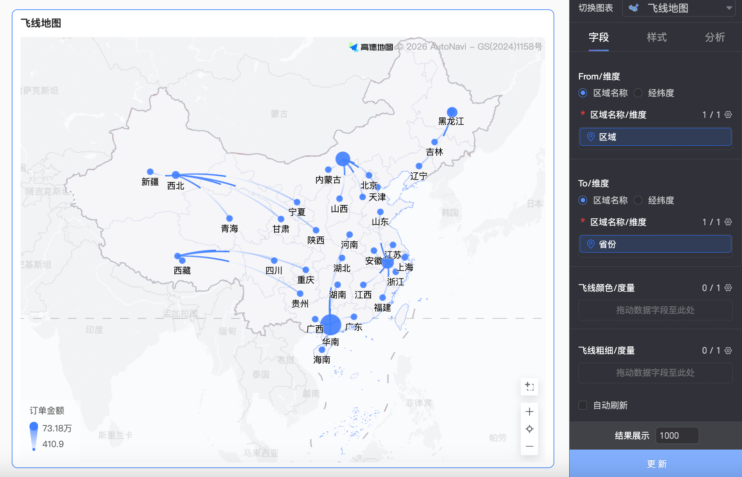Open settings gear for 飞线粗细/度量
The width and height of the screenshot is (742, 477).
point(728,350)
